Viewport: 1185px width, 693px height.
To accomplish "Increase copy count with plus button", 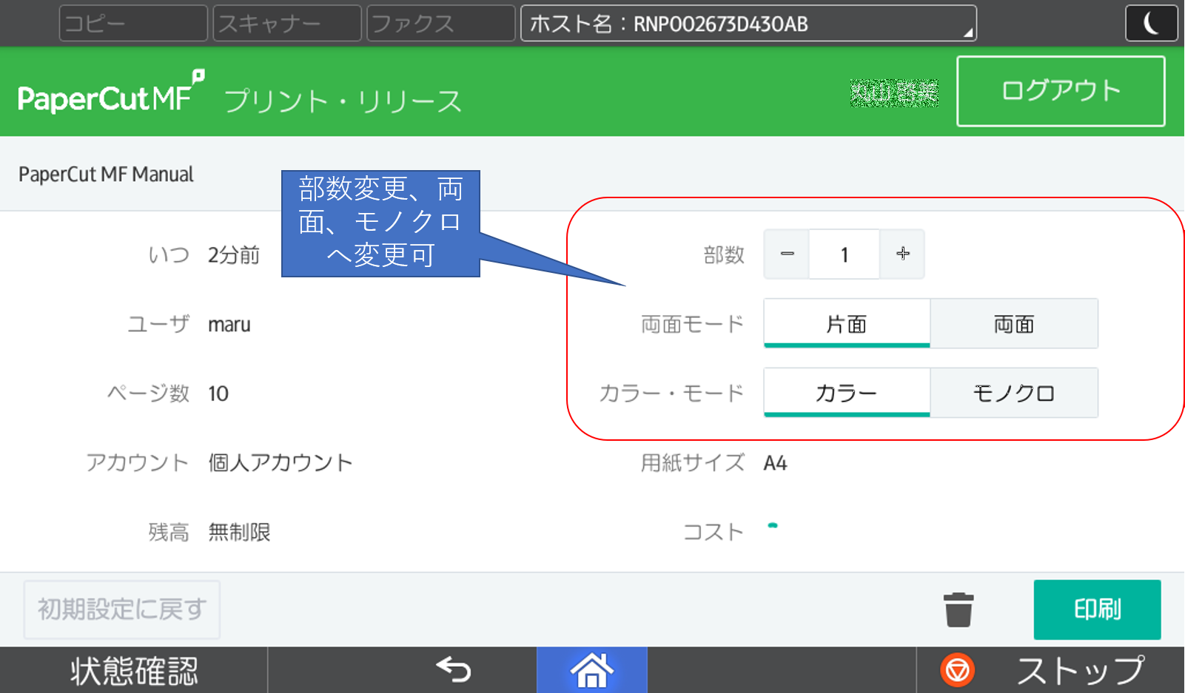I will coord(902,254).
